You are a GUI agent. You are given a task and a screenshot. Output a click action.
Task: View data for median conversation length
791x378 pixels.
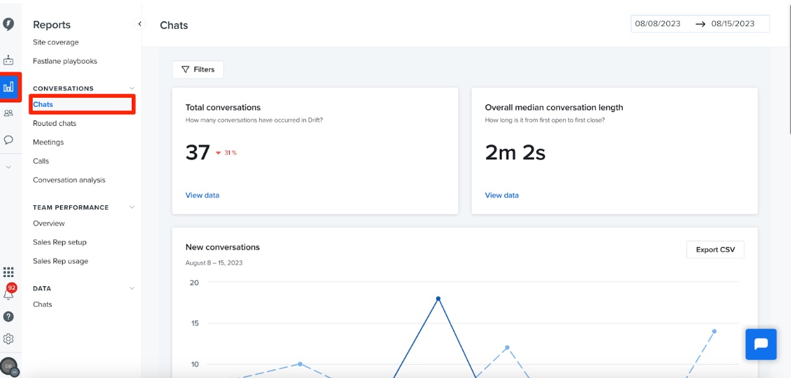tap(502, 195)
